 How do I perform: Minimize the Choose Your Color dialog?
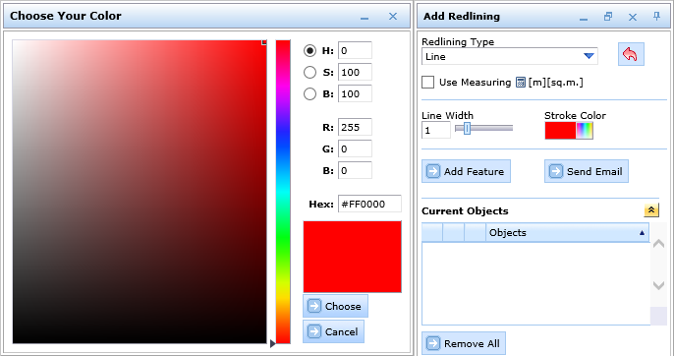point(365,19)
